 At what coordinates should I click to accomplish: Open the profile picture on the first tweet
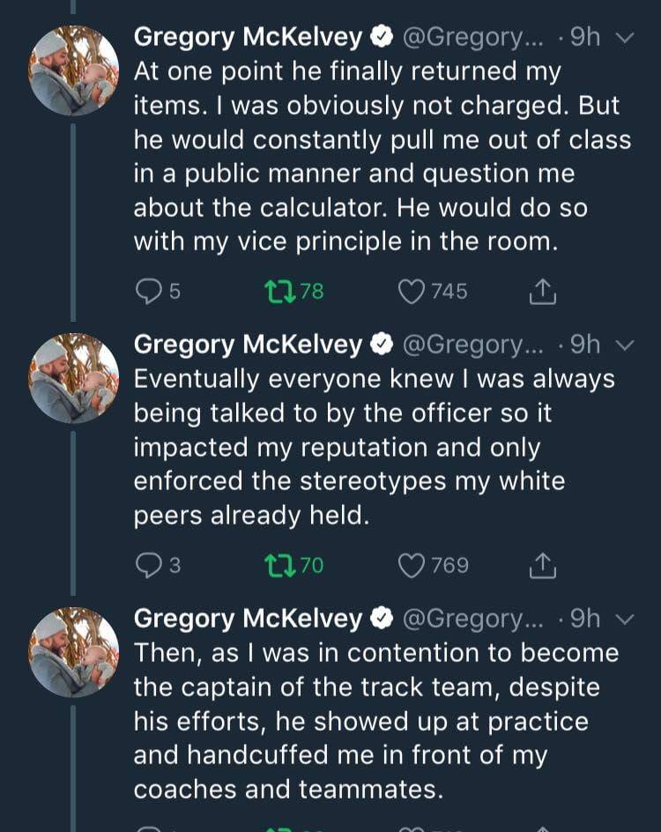[x=74, y=71]
